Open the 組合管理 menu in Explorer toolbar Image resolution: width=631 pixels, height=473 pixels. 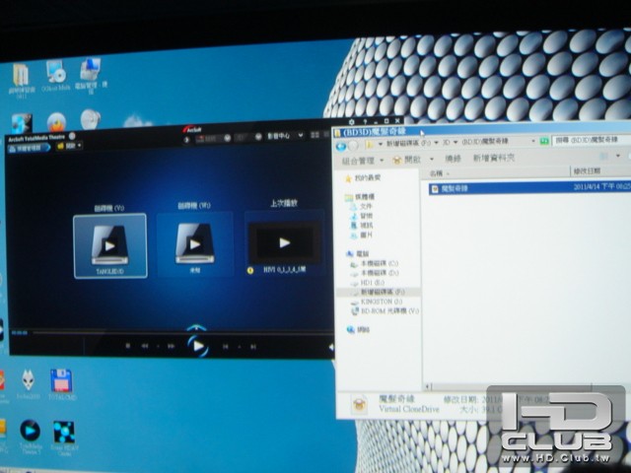tap(363, 161)
